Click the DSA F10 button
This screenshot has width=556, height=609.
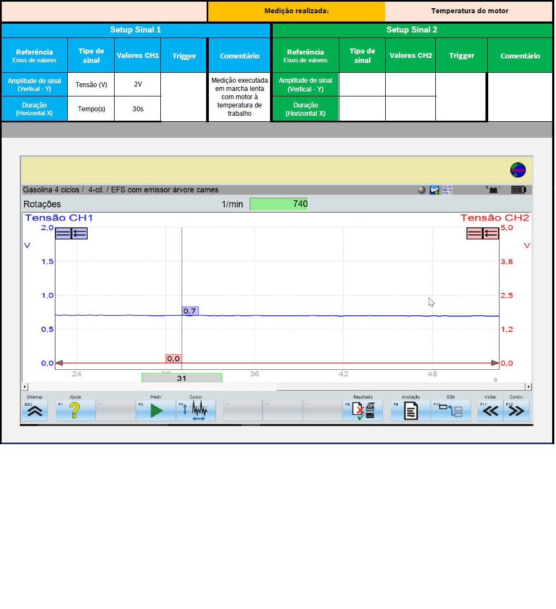pos(451,411)
